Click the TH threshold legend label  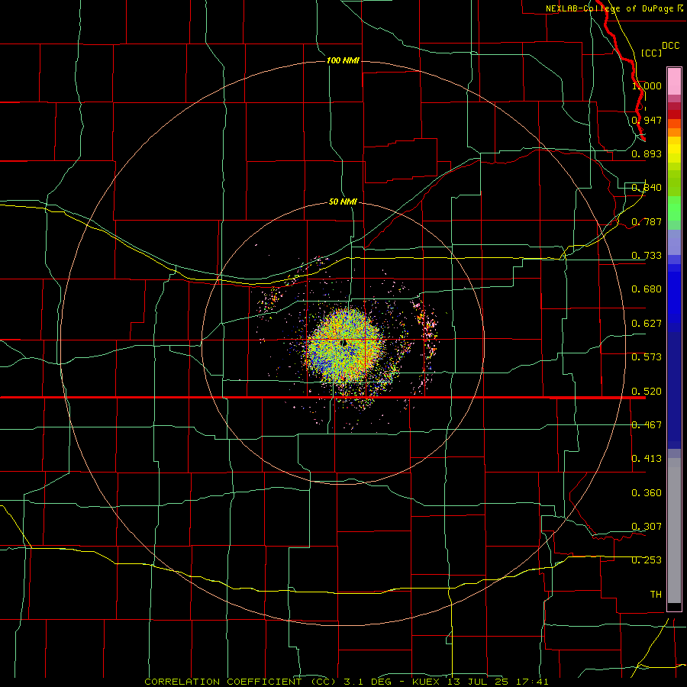pos(656,595)
